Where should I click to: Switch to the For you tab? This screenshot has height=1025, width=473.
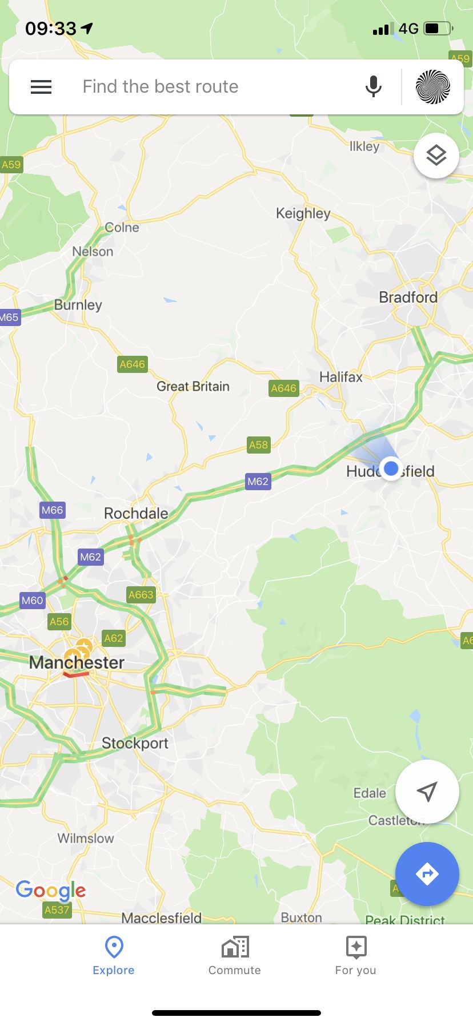click(x=356, y=956)
